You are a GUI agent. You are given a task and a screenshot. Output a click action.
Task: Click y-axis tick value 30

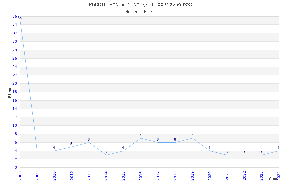tap(15, 41)
